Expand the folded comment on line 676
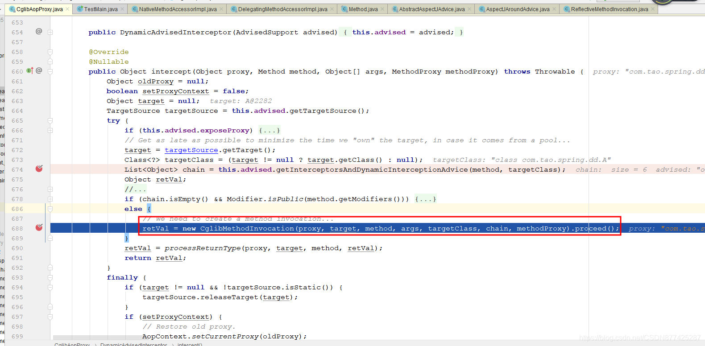Screen dimensions: 705x346 [50, 189]
